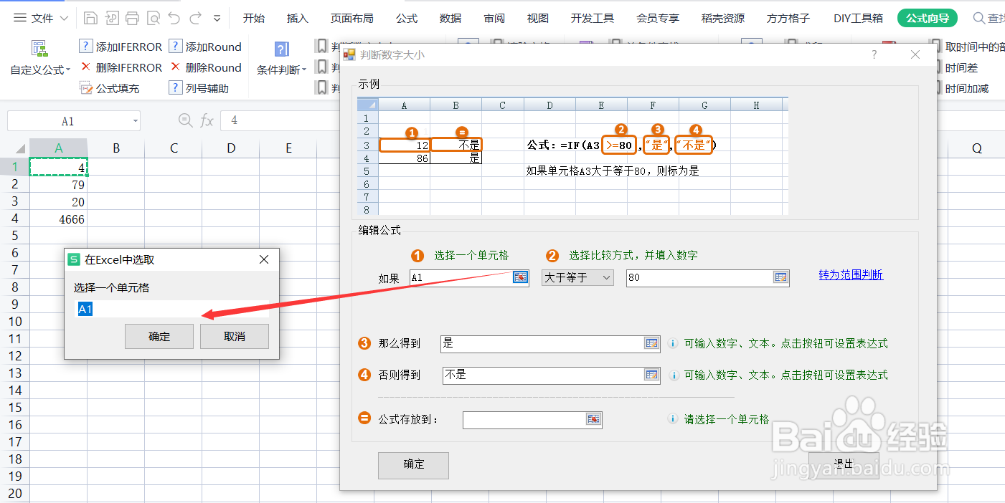This screenshot has height=503, width=1005.
Task: Switch to the 方方格子 tab
Action: point(788,18)
